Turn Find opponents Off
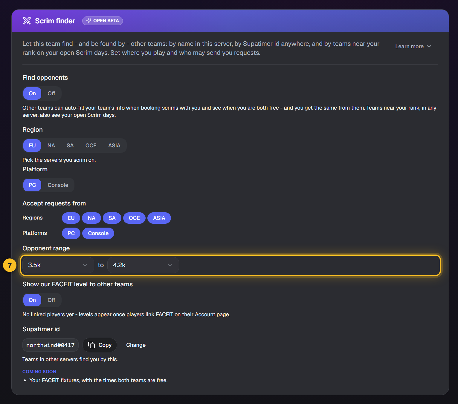 point(51,93)
